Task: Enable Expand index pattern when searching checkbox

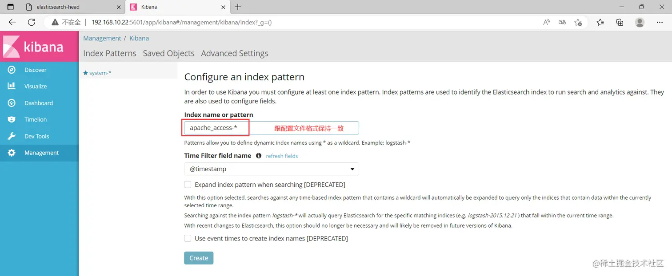Action: point(188,185)
